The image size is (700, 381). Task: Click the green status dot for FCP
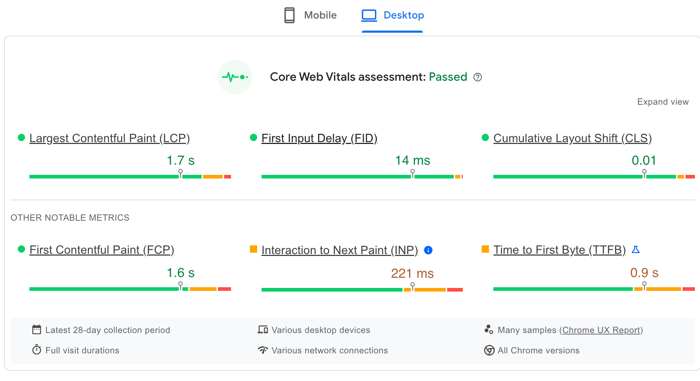click(x=21, y=249)
